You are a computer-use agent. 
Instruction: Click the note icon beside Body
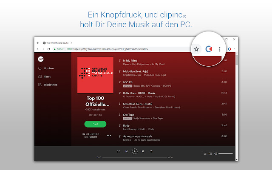click(120, 126)
